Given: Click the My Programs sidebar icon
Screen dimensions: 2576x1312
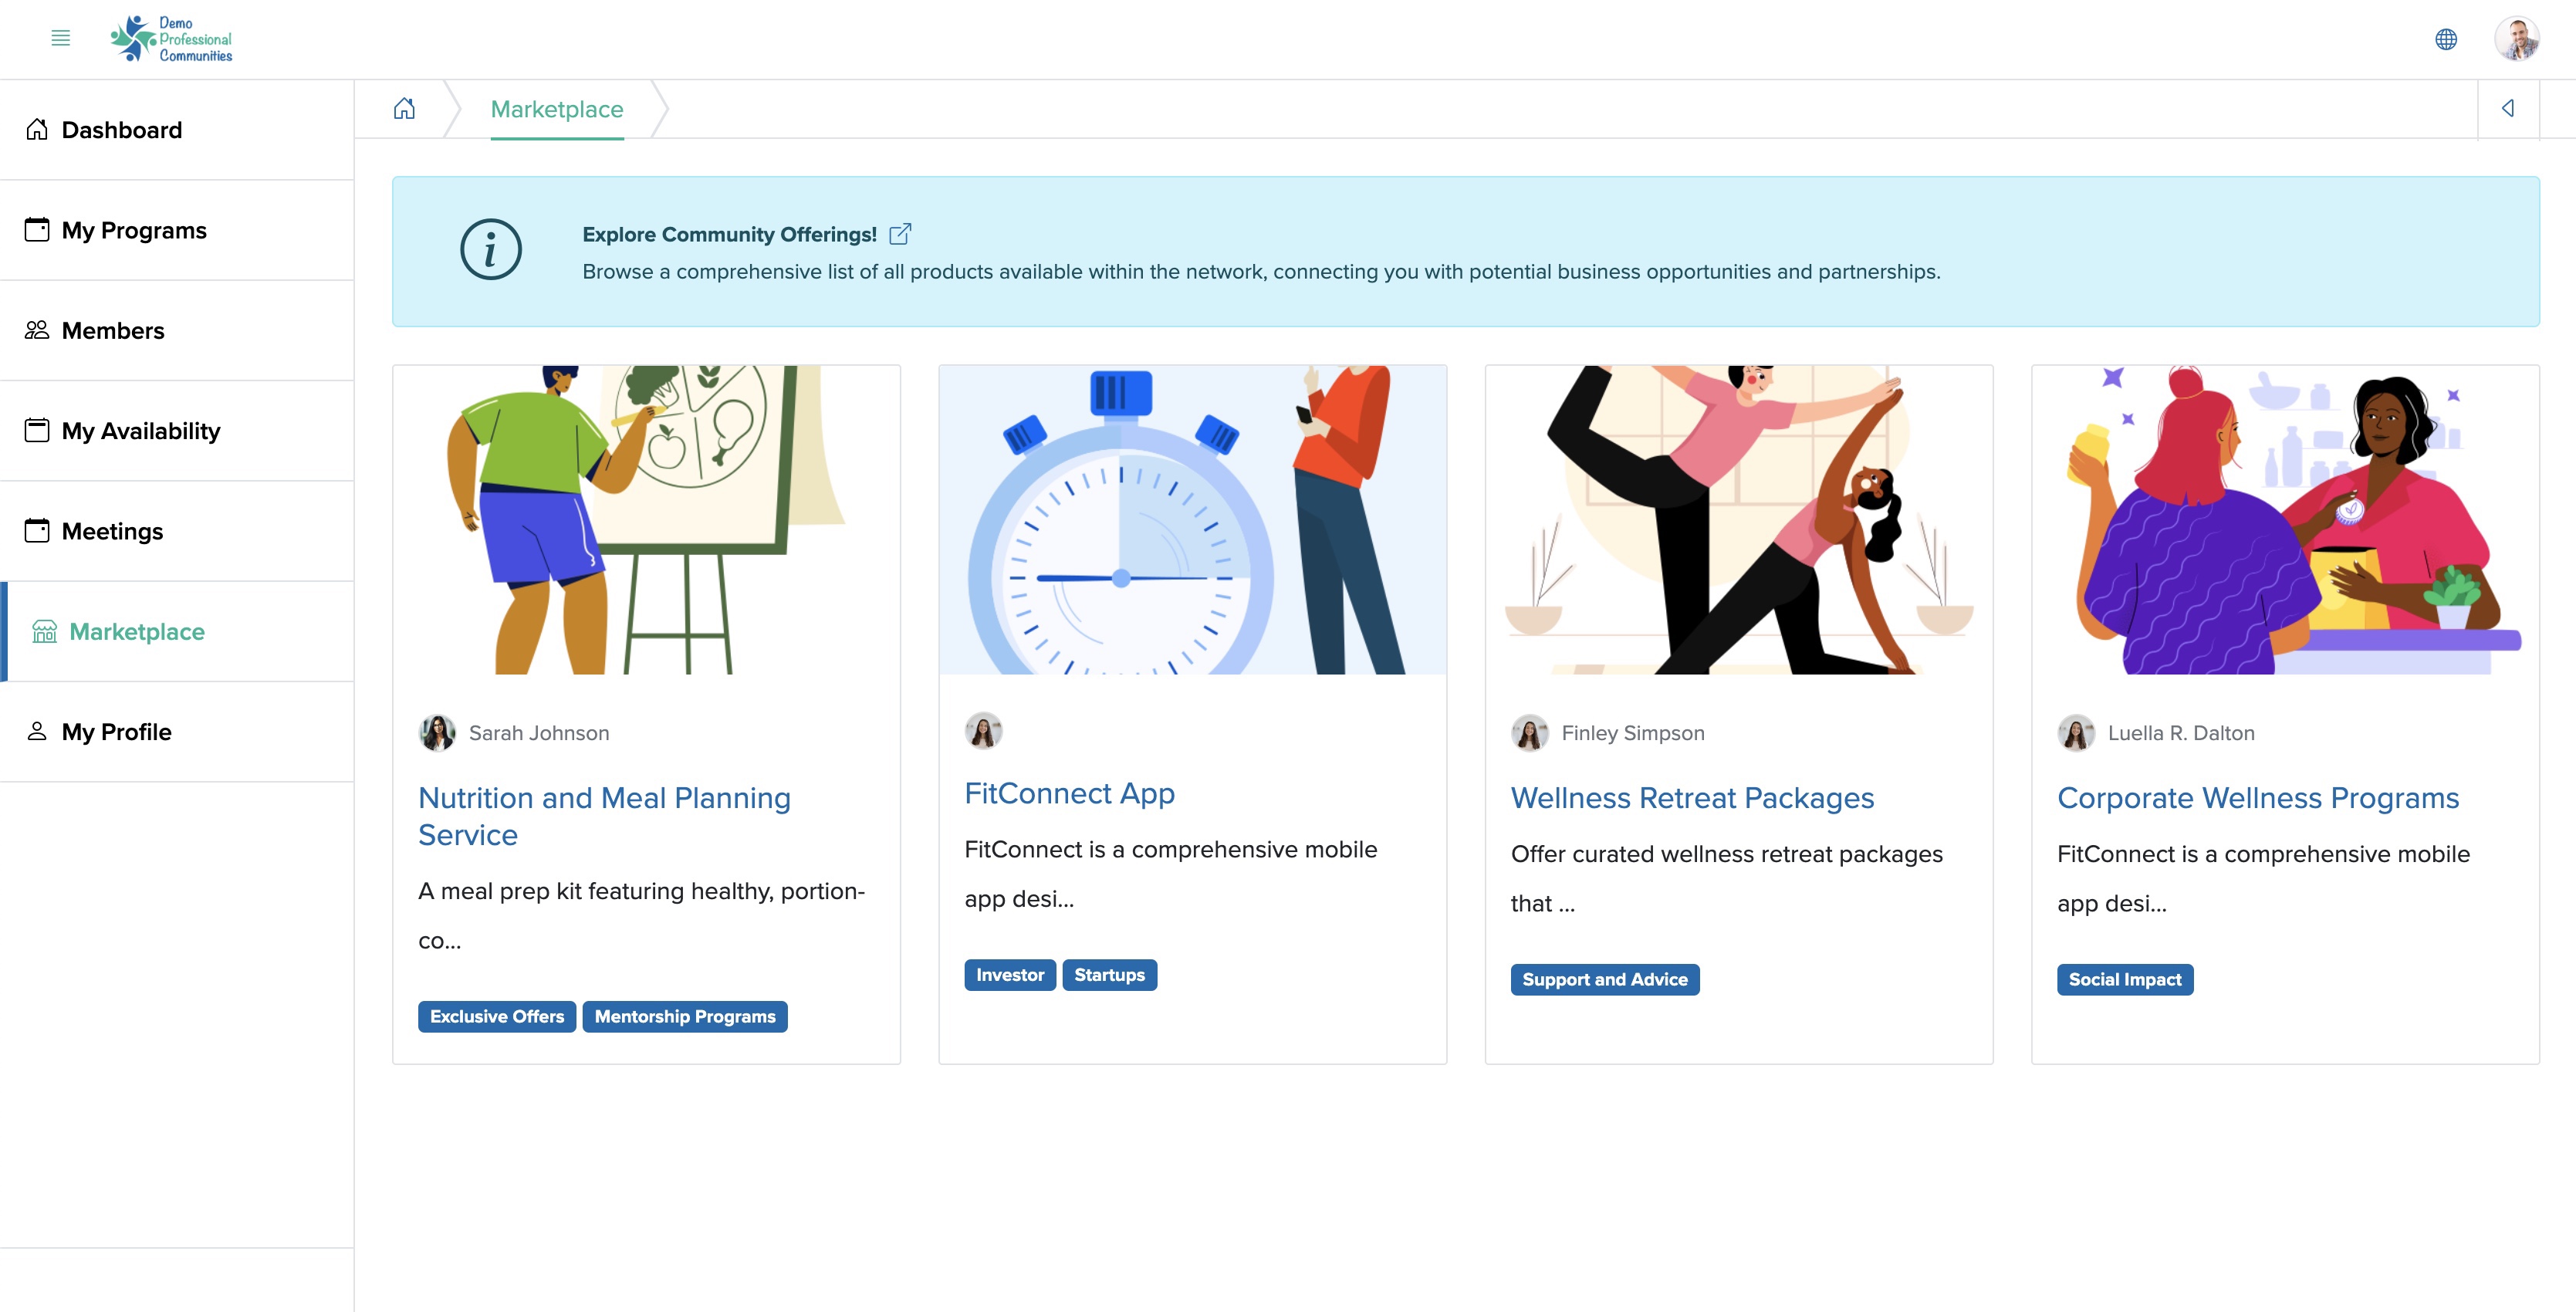Looking at the screenshot, I should (x=37, y=229).
